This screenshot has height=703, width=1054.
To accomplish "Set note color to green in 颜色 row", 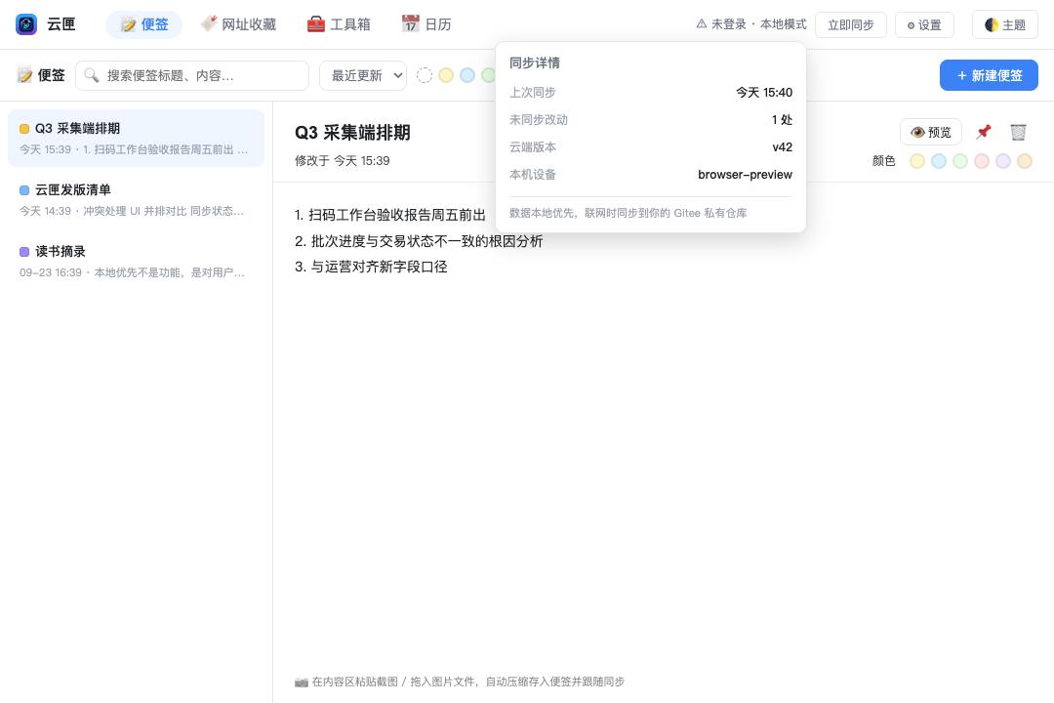I will tap(960, 161).
